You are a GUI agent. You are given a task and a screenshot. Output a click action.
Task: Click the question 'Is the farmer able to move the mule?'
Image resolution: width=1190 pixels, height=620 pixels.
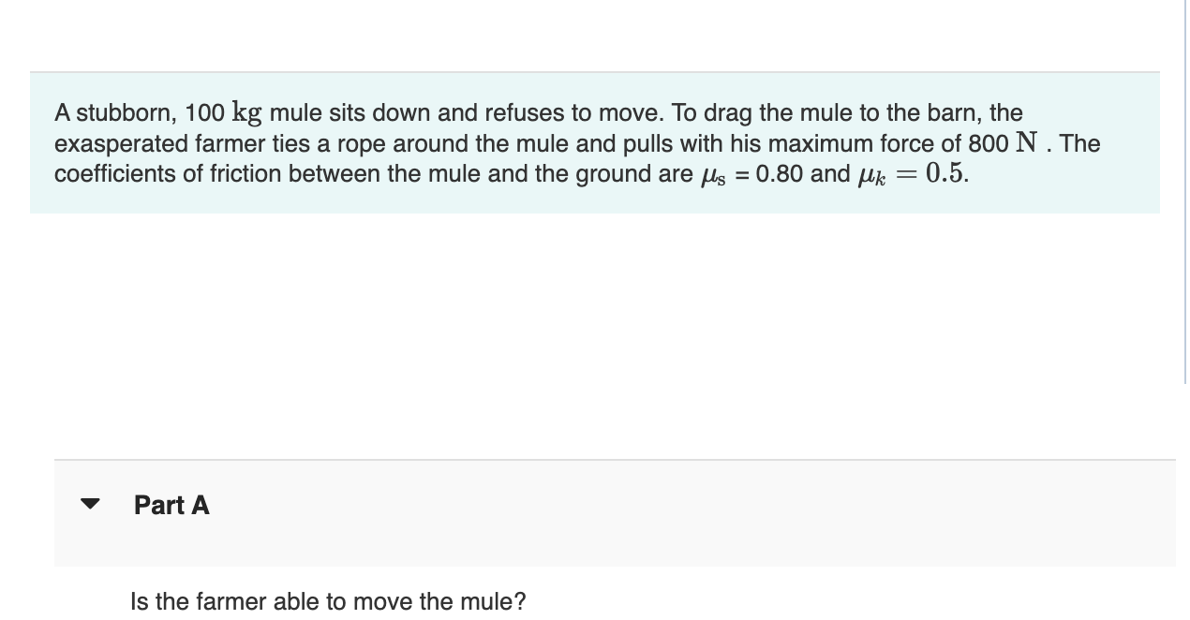tap(327, 600)
